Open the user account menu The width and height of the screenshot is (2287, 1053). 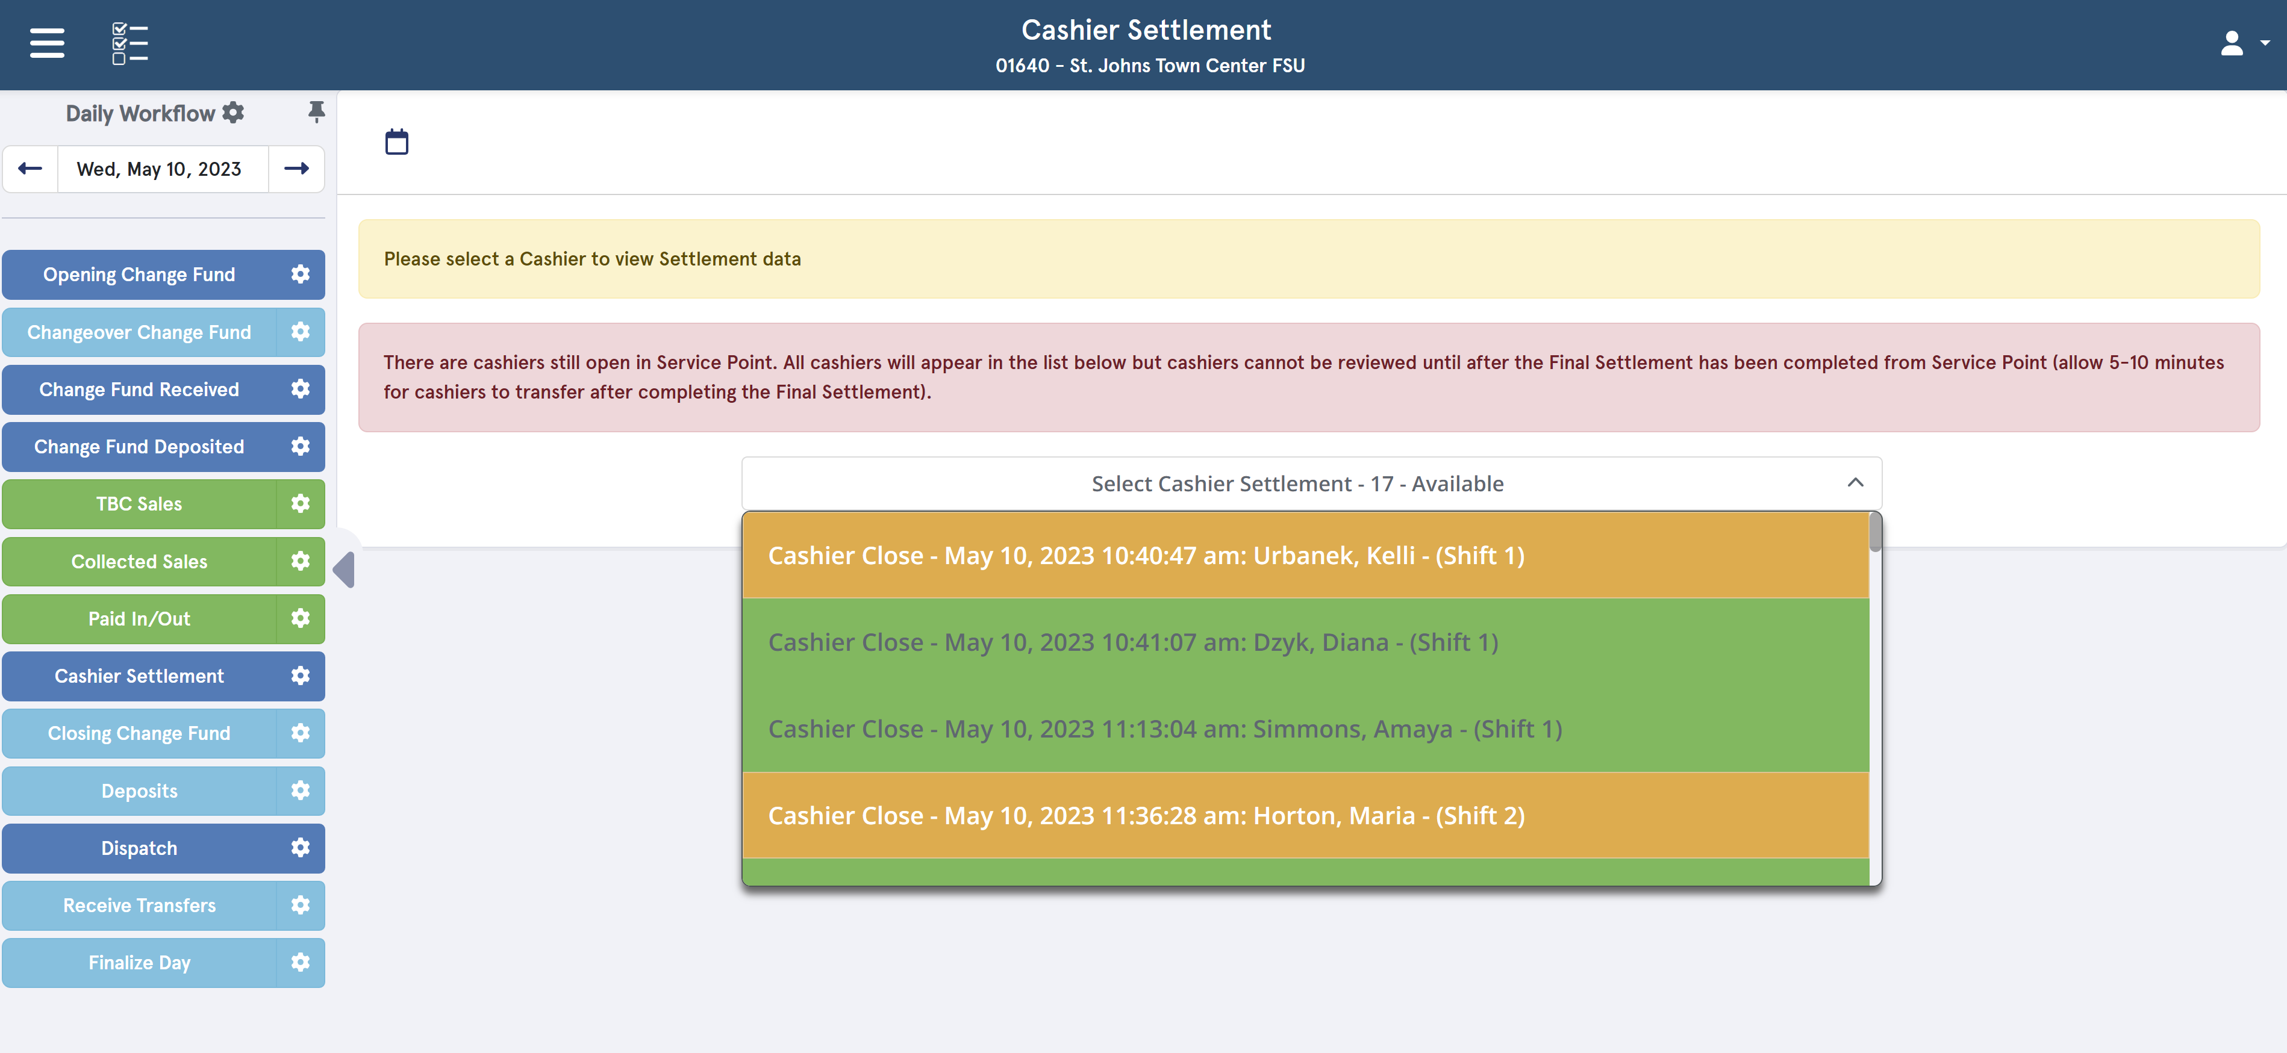tap(2232, 43)
